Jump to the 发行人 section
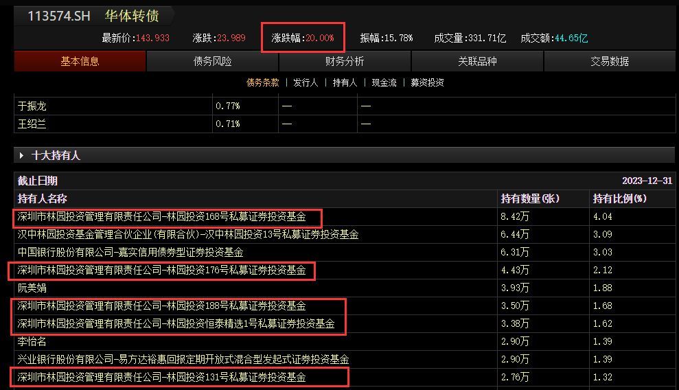Viewport: 679px width, 390px height. (306, 82)
